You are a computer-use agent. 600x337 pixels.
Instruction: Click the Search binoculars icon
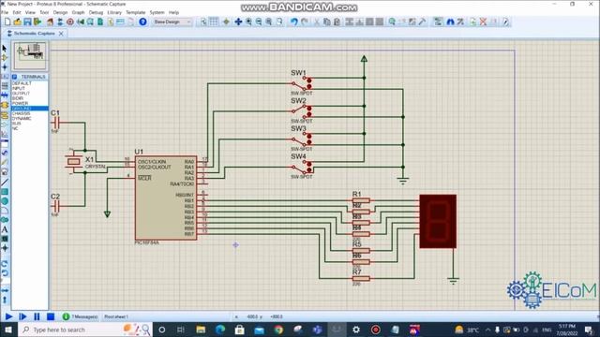click(450, 22)
